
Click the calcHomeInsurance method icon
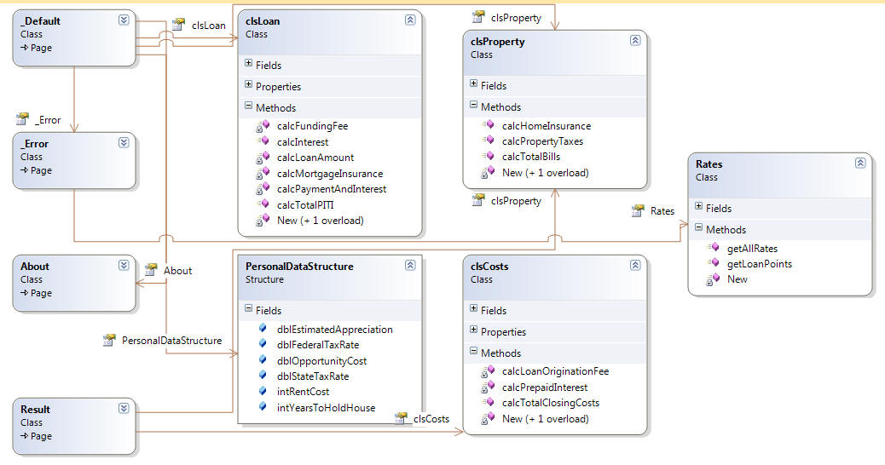[x=489, y=124]
